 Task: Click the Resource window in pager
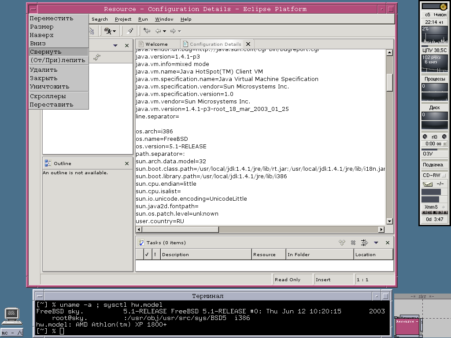407,326
